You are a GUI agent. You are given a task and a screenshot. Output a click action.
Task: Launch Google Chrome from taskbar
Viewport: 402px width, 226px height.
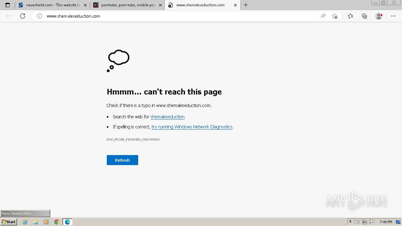pyautogui.click(x=57, y=222)
